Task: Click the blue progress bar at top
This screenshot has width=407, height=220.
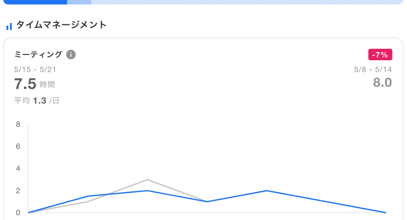Action: [x=34, y=2]
